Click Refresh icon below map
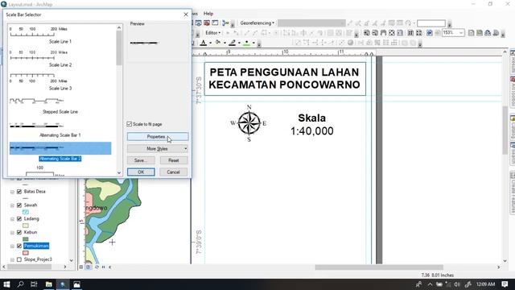The image size is (515, 290). point(97,267)
